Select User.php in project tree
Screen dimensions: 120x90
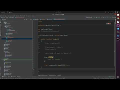click(x=9, y=41)
